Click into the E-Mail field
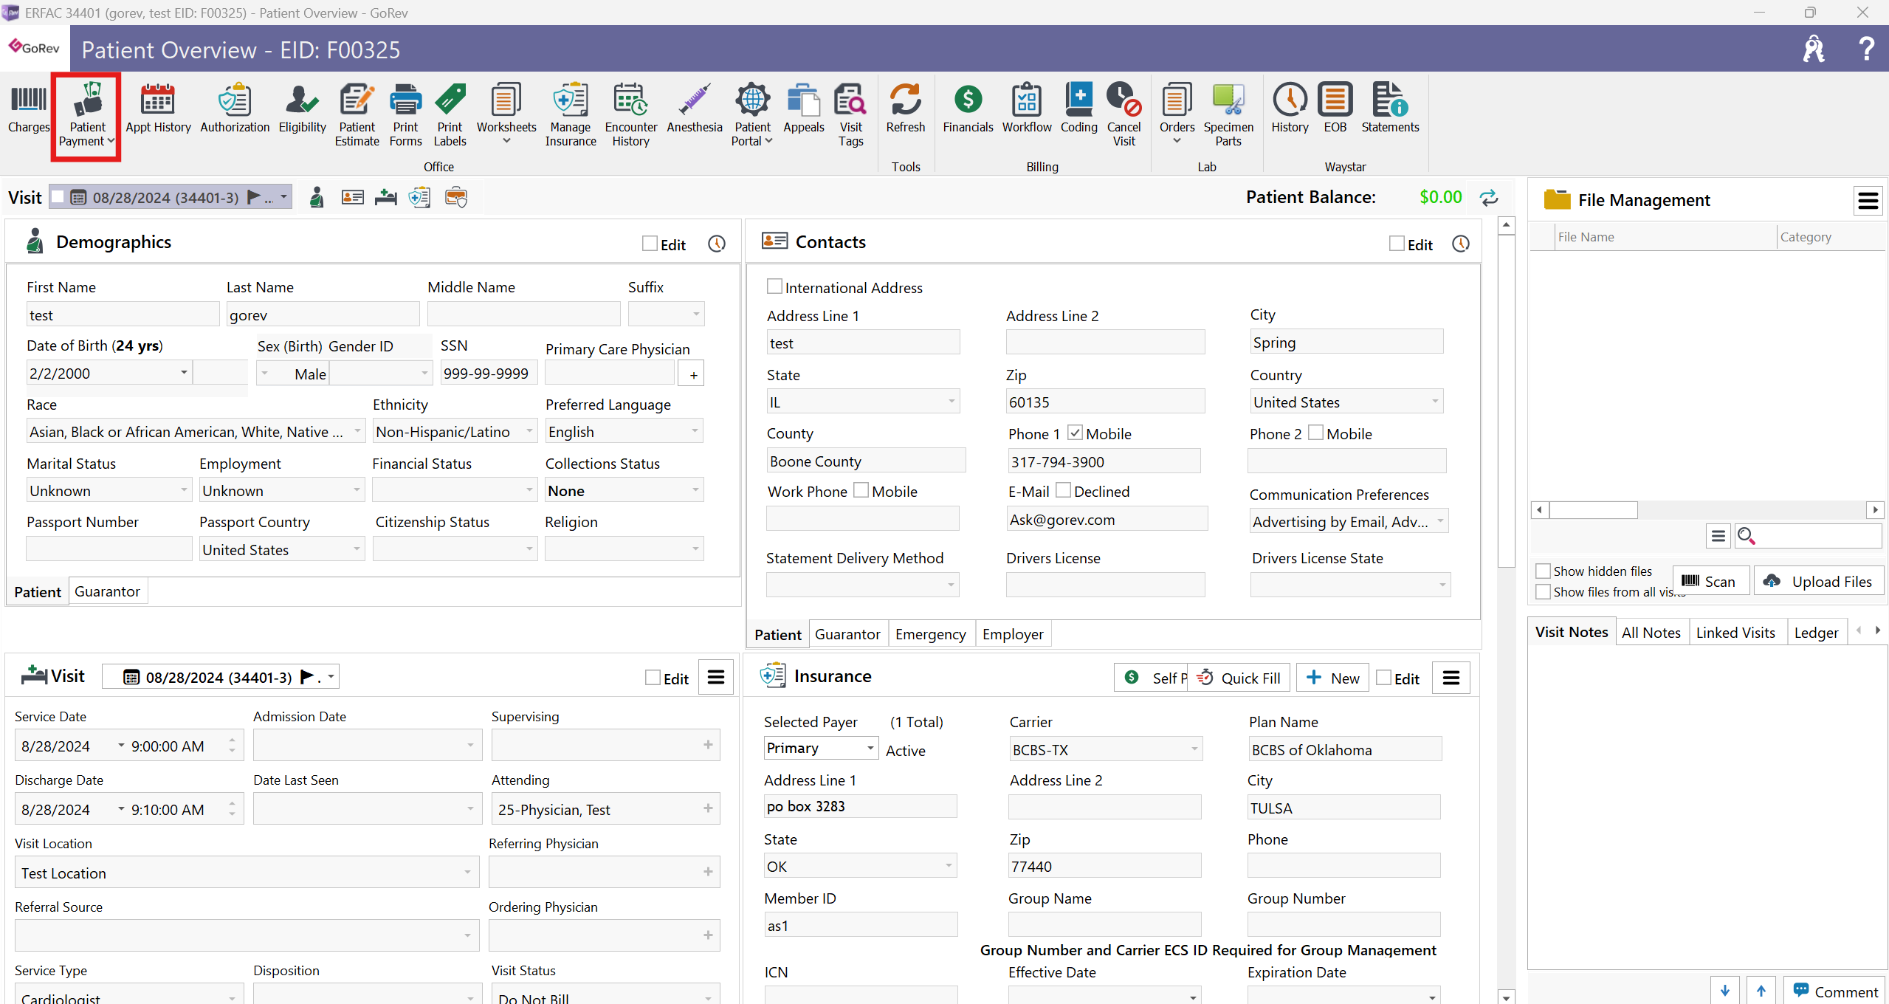 1107,519
